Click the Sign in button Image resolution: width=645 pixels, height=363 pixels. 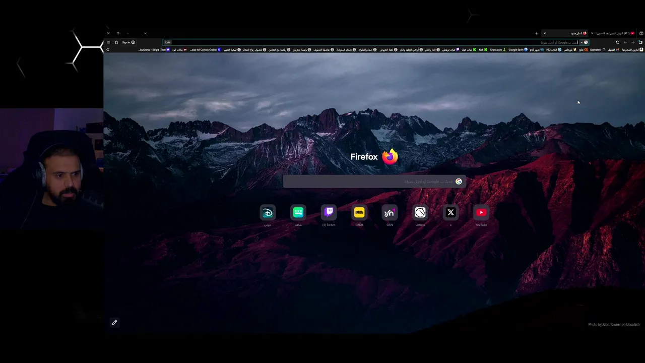128,42
